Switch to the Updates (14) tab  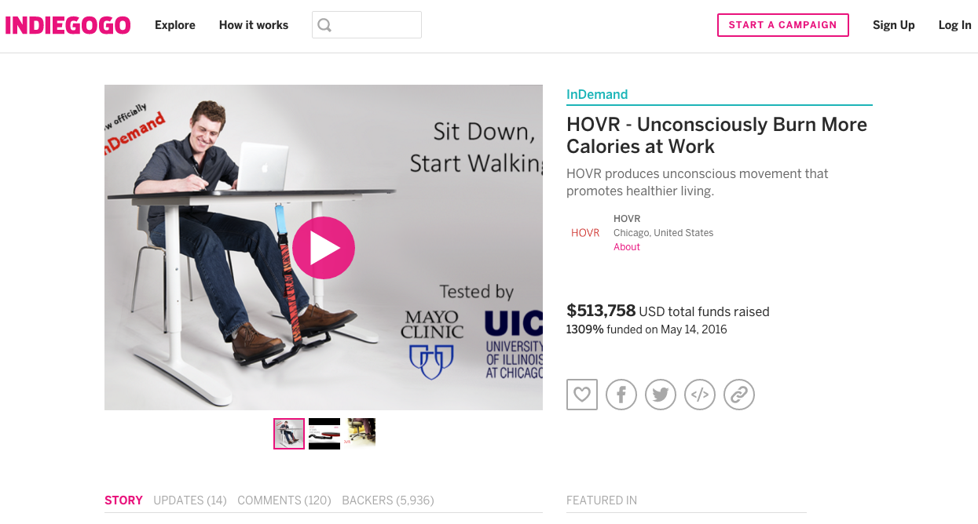click(x=190, y=500)
